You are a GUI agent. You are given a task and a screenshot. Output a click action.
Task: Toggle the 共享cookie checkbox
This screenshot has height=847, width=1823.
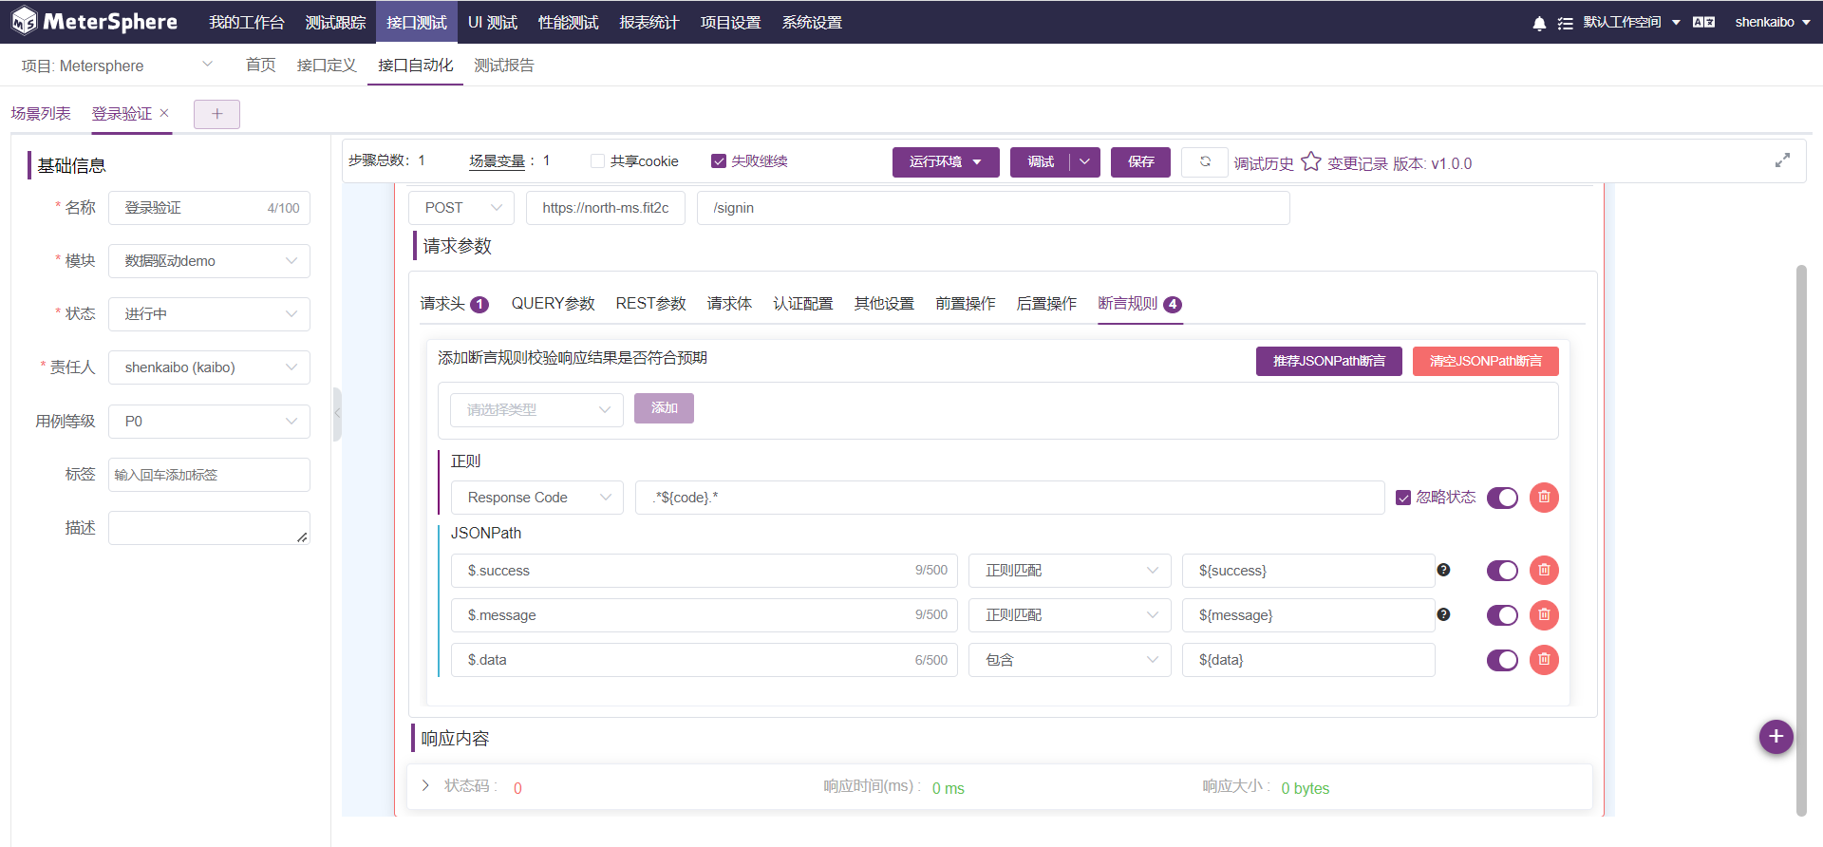(x=597, y=161)
